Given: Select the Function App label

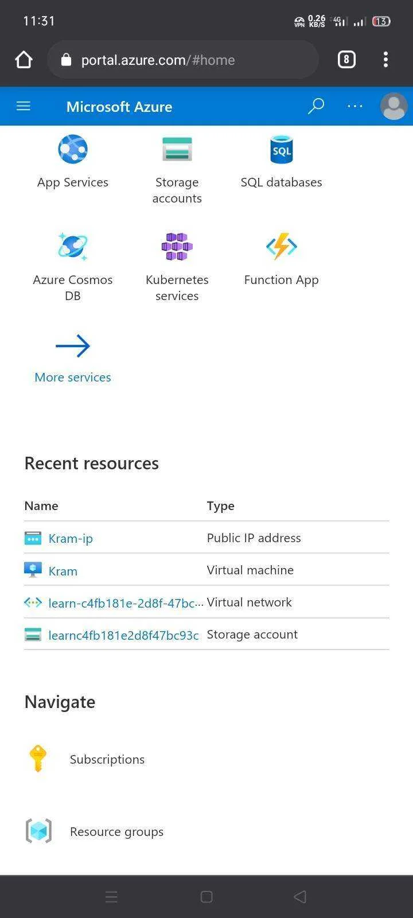Looking at the screenshot, I should point(281,280).
